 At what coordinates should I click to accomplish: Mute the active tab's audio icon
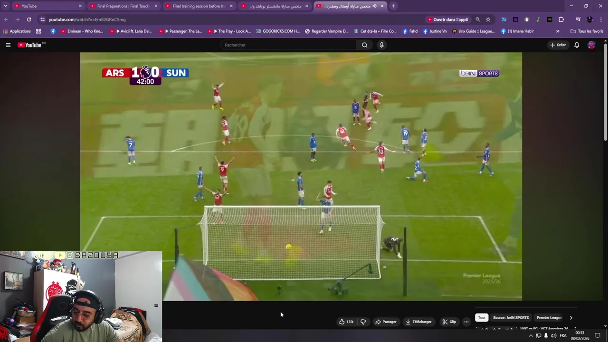375,6
